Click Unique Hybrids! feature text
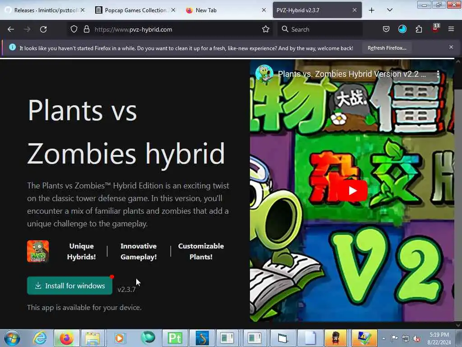This screenshot has height=347, width=462. (81, 251)
